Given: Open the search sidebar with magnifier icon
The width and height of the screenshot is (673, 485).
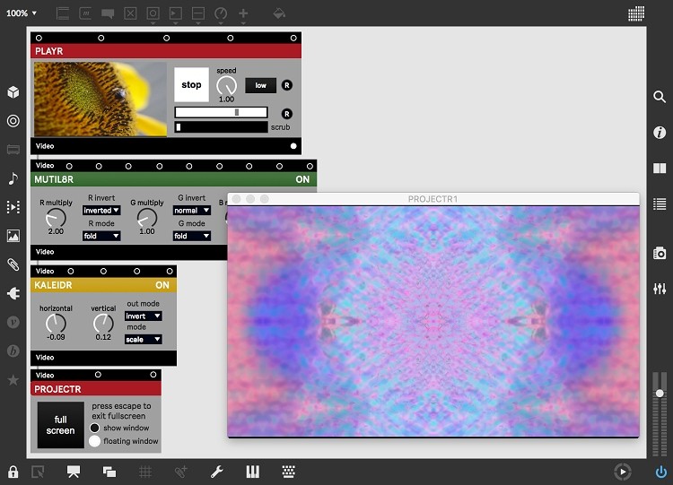Looking at the screenshot, I should coord(660,97).
